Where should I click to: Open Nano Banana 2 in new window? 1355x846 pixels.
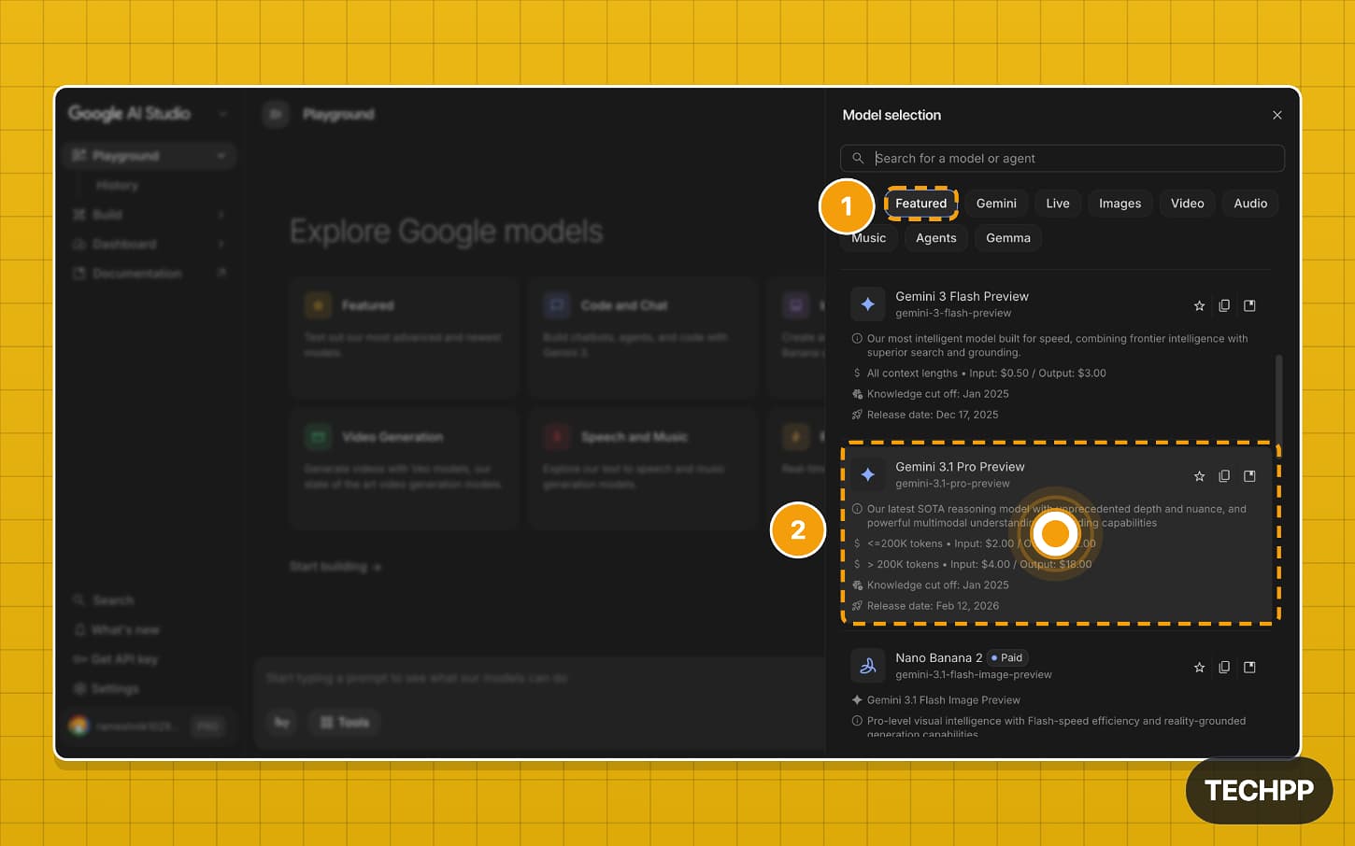pos(1249,668)
